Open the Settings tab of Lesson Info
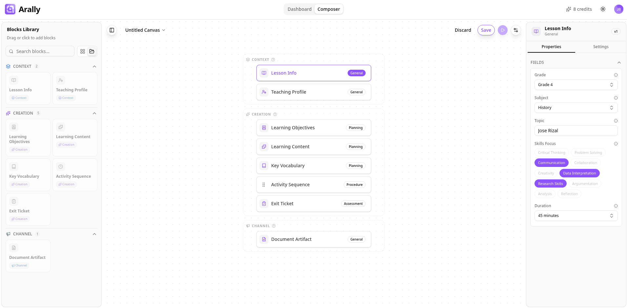Viewport: 627px width, 308px height. coord(601,46)
